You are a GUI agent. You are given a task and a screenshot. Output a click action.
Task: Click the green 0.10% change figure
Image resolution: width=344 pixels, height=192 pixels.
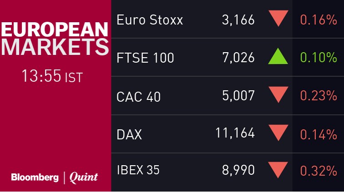click(318, 58)
